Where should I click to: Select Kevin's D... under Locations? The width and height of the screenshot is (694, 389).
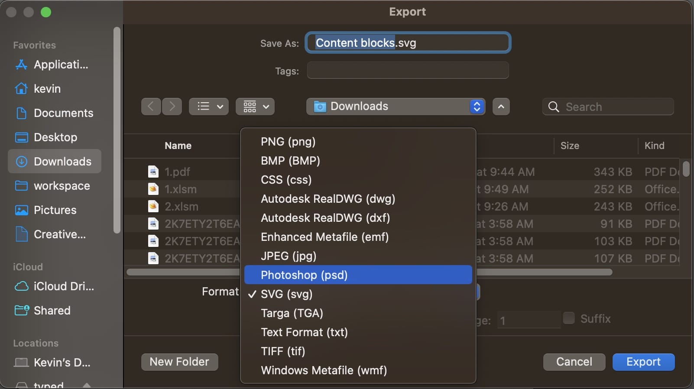click(x=55, y=363)
